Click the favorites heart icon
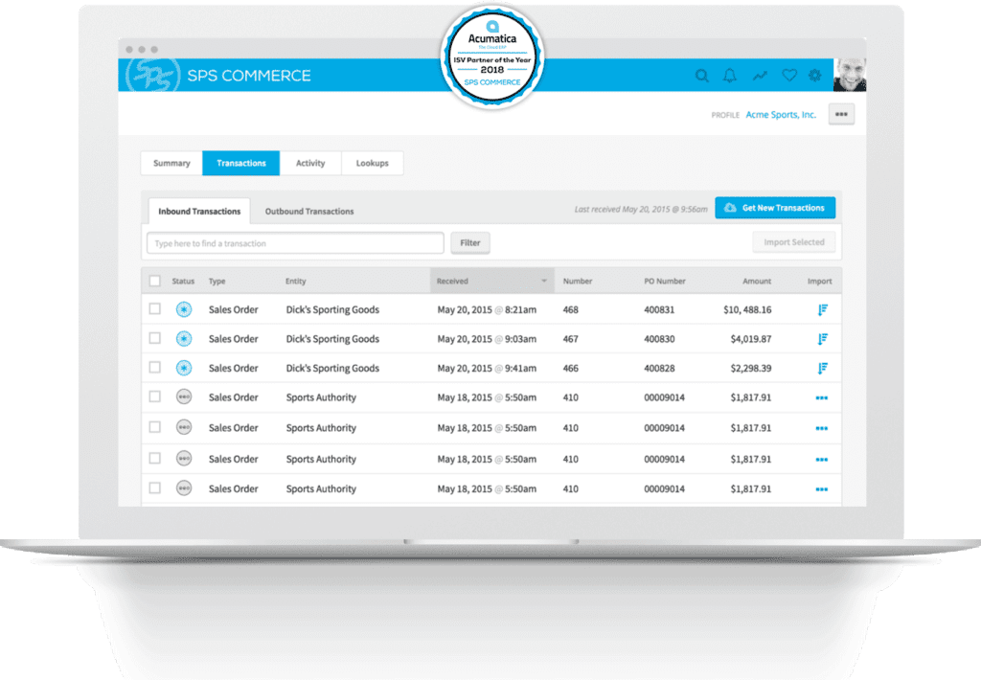 (x=789, y=76)
